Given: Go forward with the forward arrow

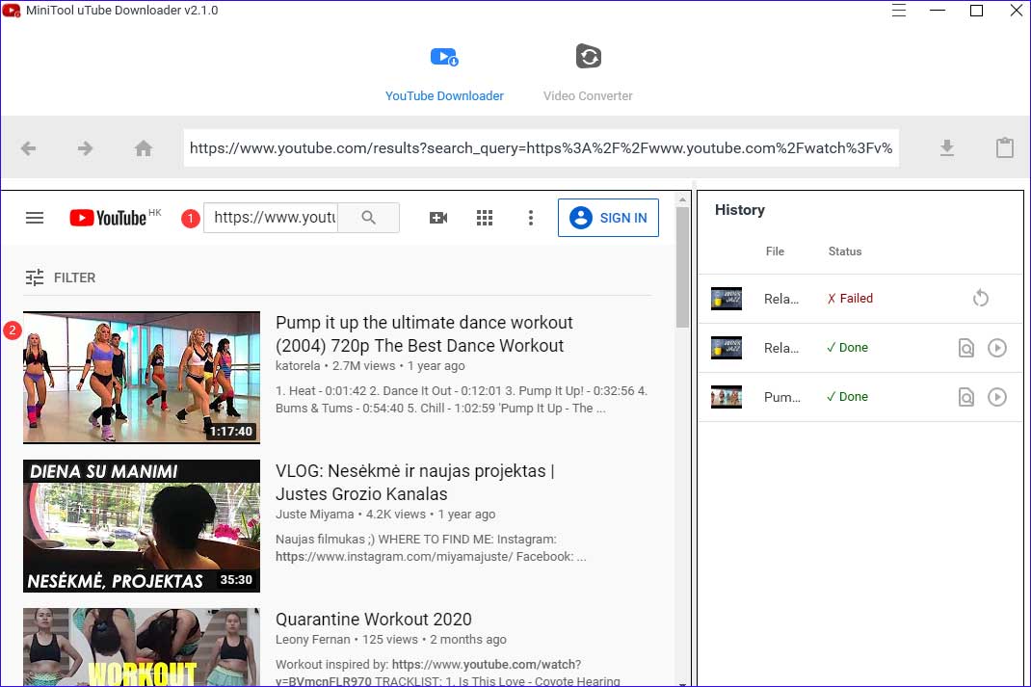Looking at the screenshot, I should click(86, 148).
